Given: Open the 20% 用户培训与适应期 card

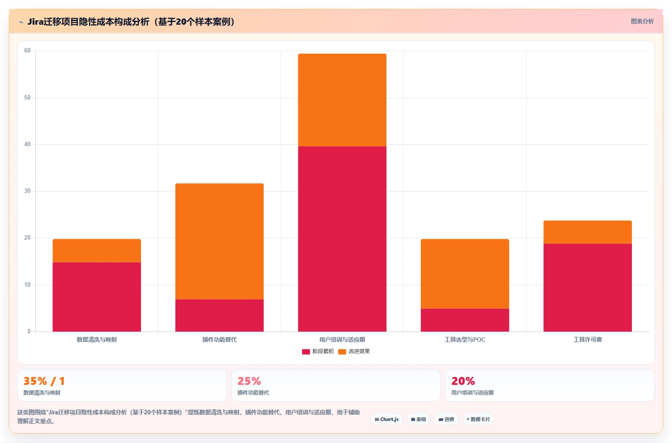Looking at the screenshot, I should 549,385.
